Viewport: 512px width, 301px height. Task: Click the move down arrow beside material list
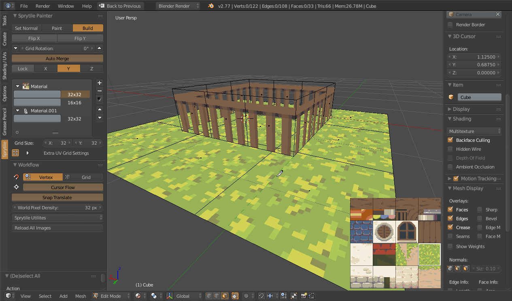[100, 118]
